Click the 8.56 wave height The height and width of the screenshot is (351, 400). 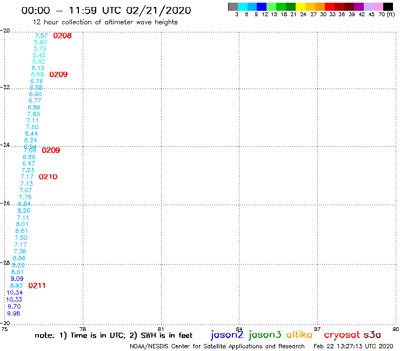[19, 258]
